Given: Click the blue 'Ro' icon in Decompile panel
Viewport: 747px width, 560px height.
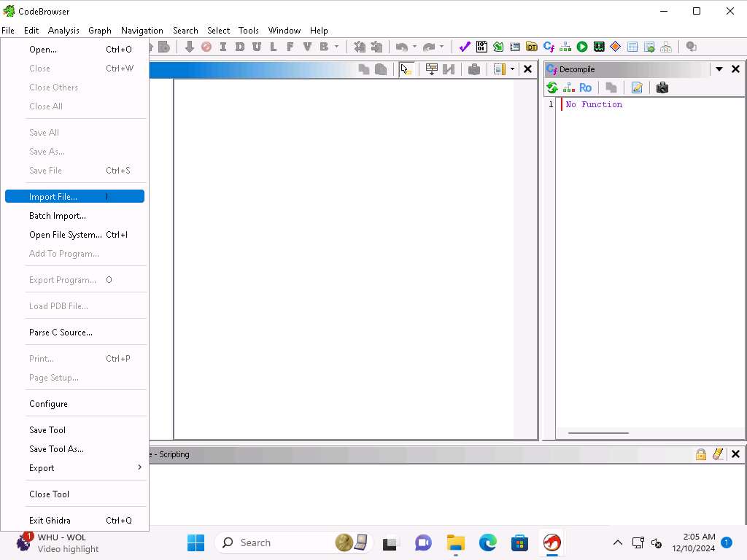Looking at the screenshot, I should [x=585, y=87].
